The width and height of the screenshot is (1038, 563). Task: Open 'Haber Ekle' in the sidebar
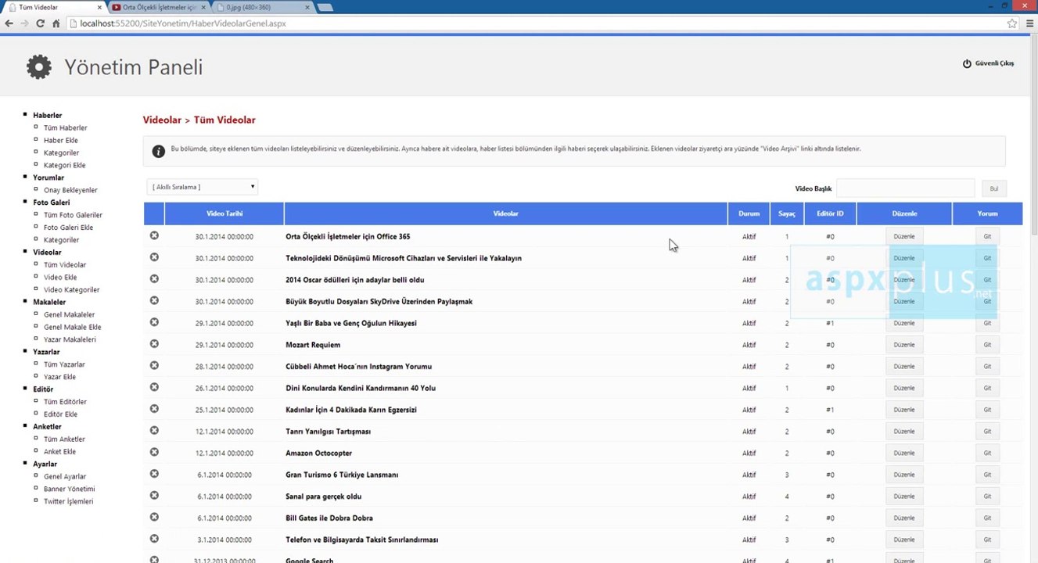[61, 140]
